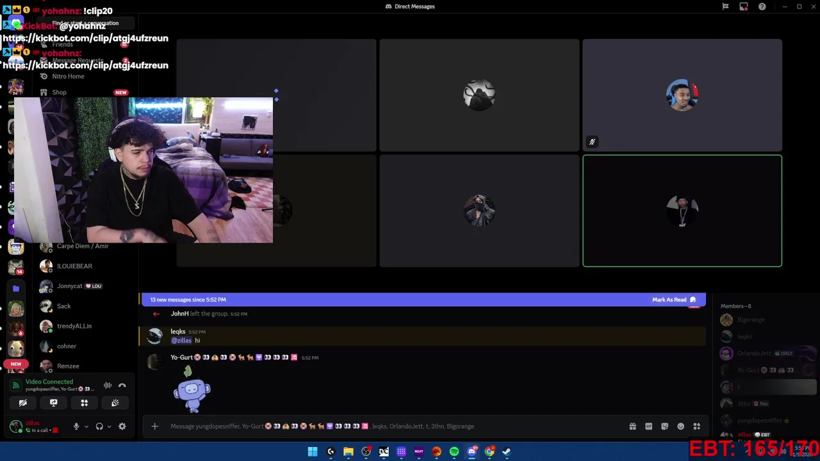
Task: Open EA app from taskbar
Action: [x=437, y=451]
